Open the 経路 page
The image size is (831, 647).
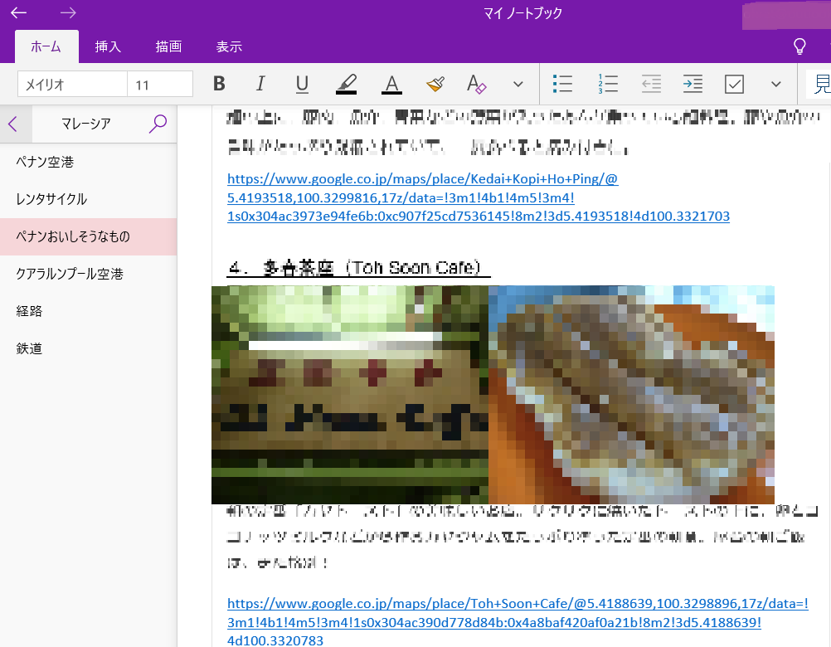click(88, 311)
